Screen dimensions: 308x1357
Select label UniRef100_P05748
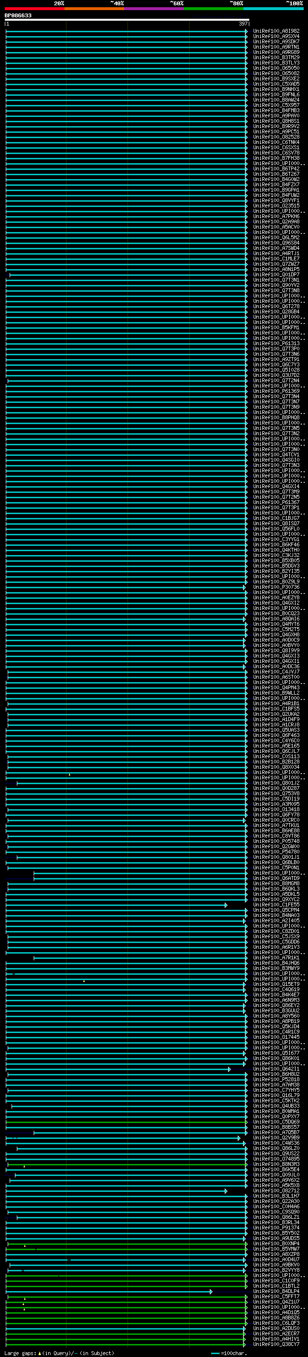click(276, 841)
